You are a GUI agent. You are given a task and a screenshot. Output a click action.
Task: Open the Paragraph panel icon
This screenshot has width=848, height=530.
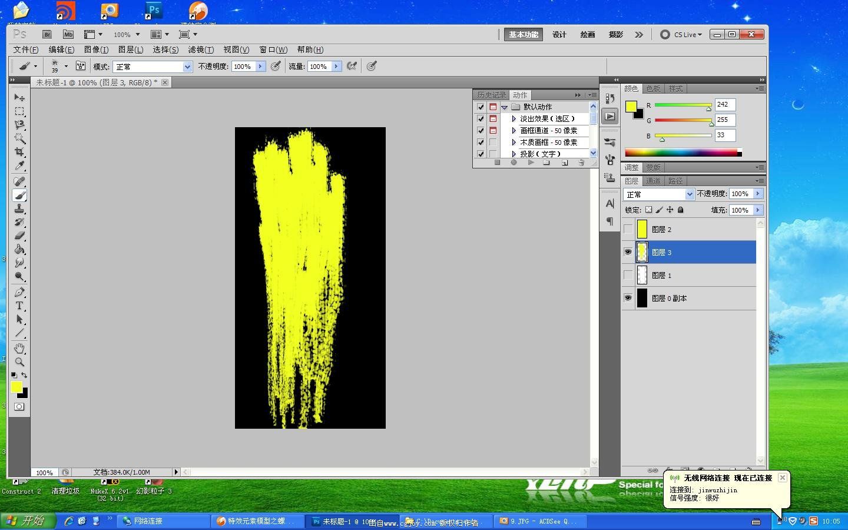coord(609,221)
